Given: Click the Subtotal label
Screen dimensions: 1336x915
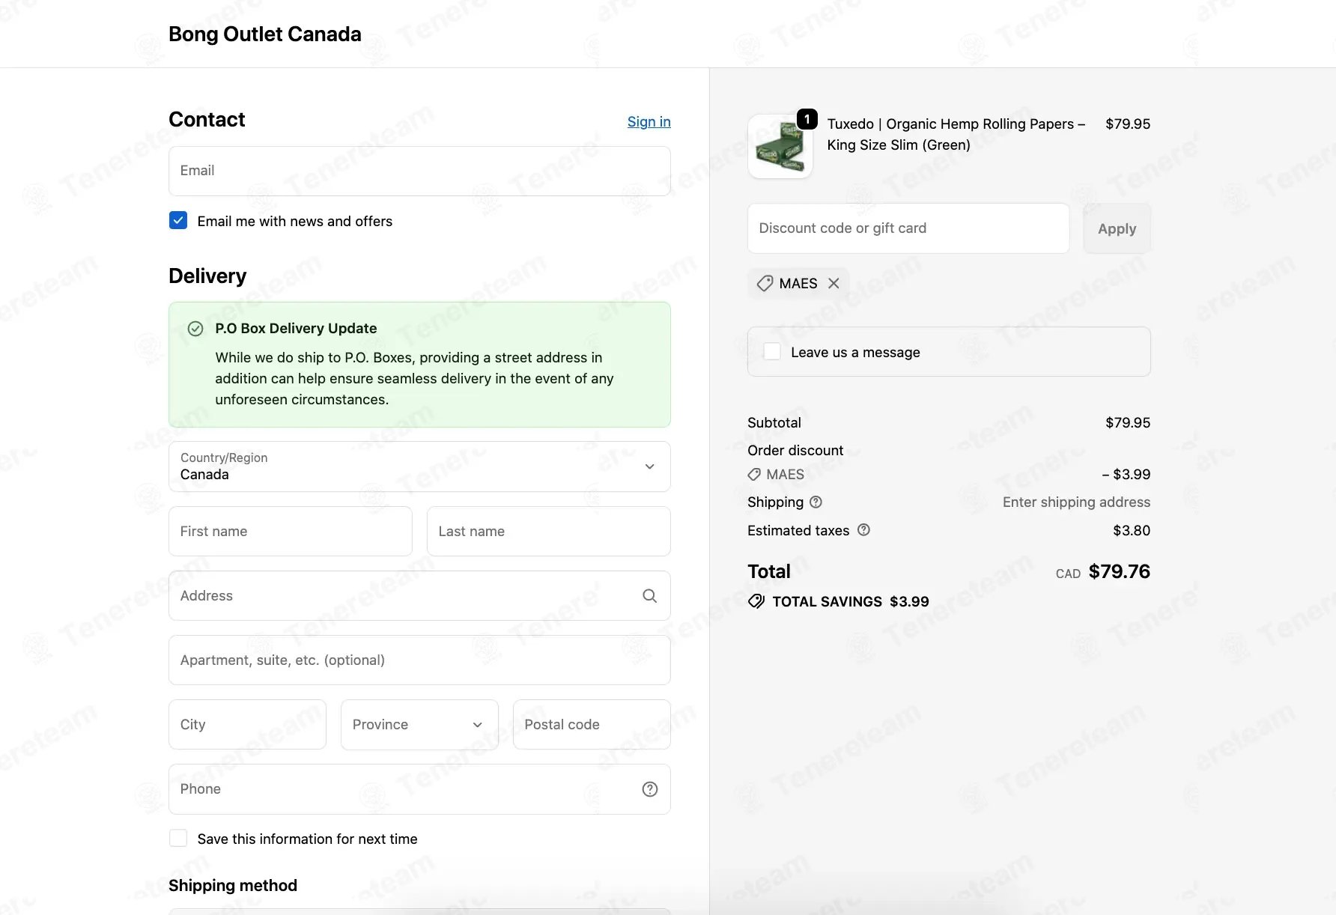Looking at the screenshot, I should coord(774,423).
